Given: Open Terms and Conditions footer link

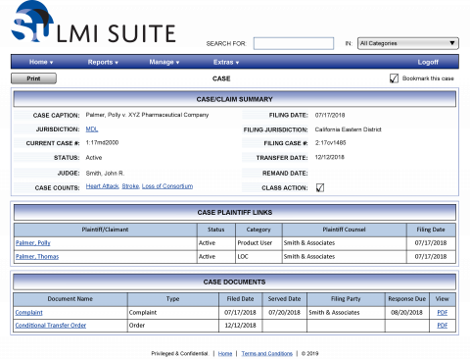Looking at the screenshot, I should click(x=267, y=353).
